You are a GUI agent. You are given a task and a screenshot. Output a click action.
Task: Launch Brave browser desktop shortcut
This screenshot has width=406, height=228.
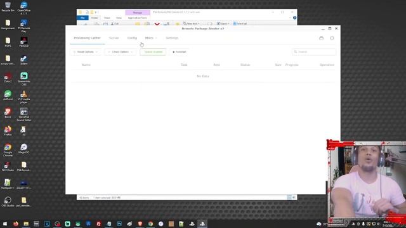pos(8,113)
